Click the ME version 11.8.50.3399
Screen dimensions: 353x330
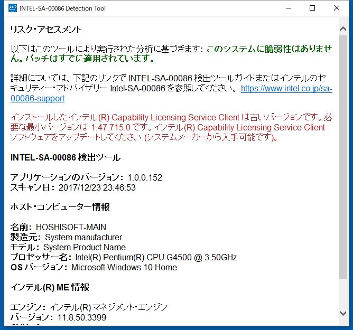click(x=82, y=317)
